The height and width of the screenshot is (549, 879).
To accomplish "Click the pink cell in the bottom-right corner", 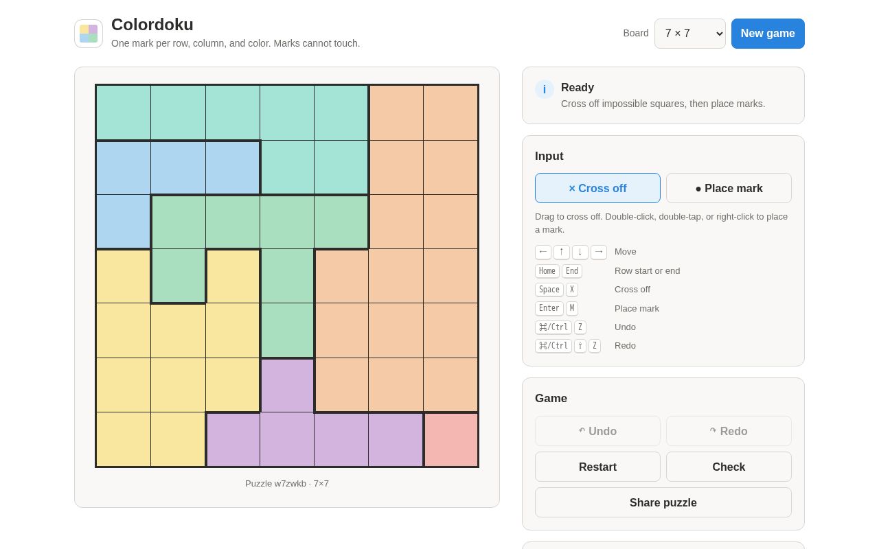I will (x=450, y=439).
